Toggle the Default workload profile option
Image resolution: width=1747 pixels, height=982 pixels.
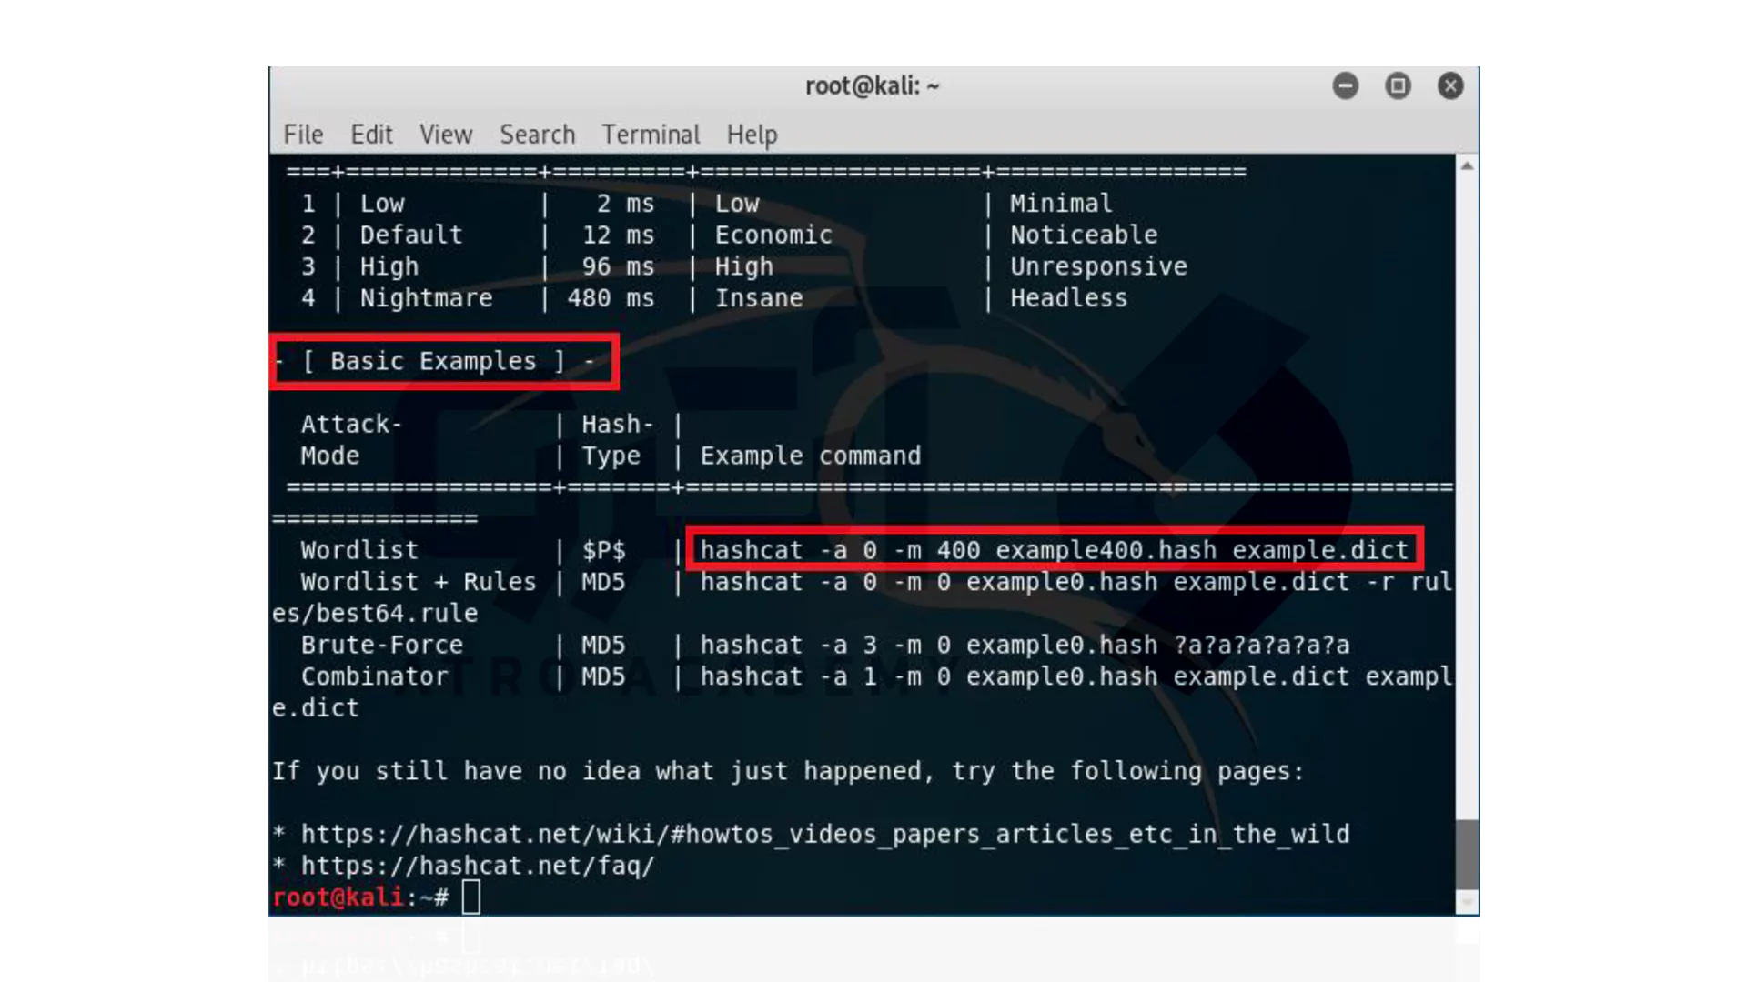[x=409, y=235]
